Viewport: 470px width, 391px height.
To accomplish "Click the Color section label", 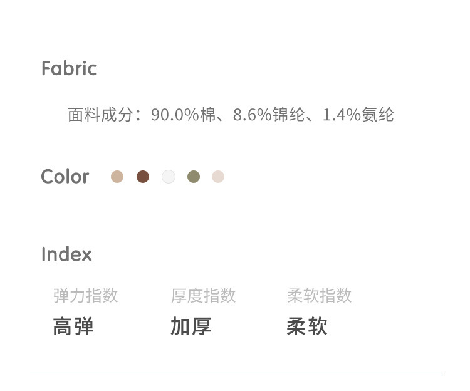I will click(65, 177).
